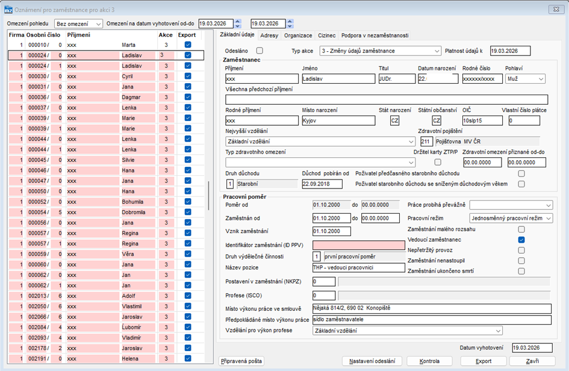The width and height of the screenshot is (569, 371).
Task: Open Vzdělání pro výkon profese dropdown
Action: (408, 331)
